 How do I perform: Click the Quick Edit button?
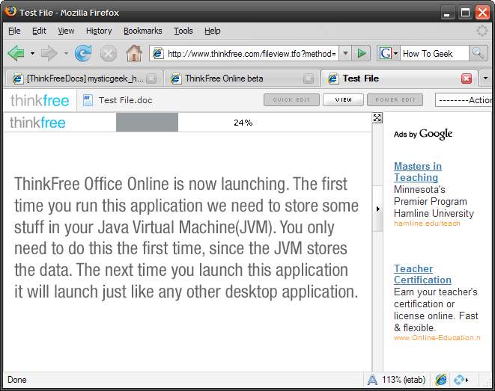(291, 100)
